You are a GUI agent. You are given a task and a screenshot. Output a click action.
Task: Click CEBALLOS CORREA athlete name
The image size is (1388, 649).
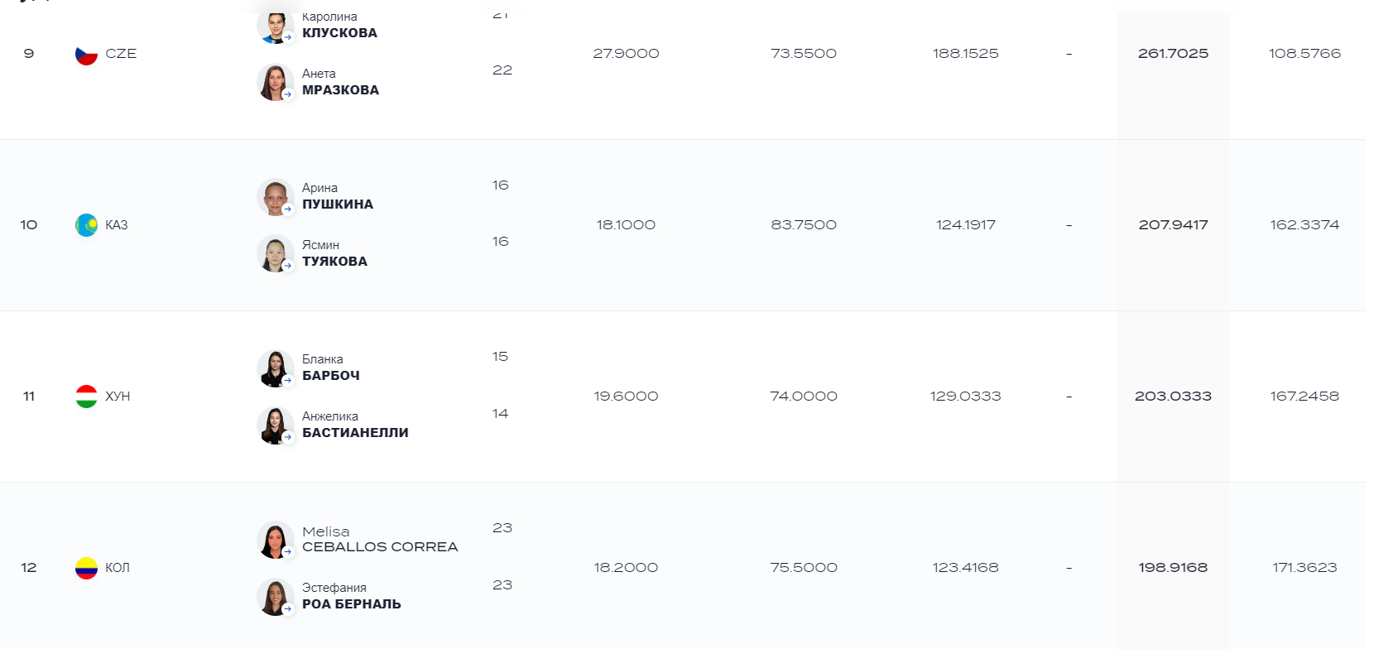coord(380,547)
